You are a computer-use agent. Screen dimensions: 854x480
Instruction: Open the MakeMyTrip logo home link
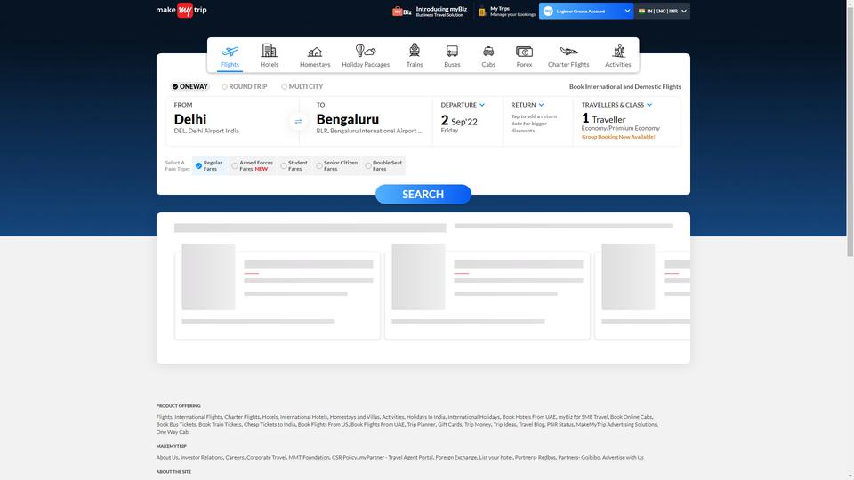[181, 10]
